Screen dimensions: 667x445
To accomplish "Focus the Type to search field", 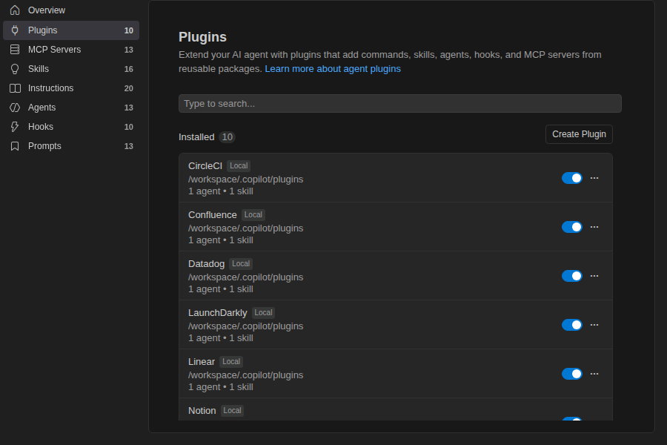I will click(x=400, y=104).
